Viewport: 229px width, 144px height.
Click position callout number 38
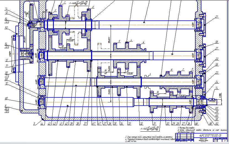point(78,124)
